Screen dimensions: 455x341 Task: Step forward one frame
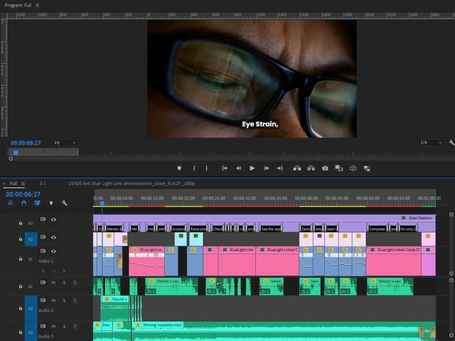(x=266, y=168)
